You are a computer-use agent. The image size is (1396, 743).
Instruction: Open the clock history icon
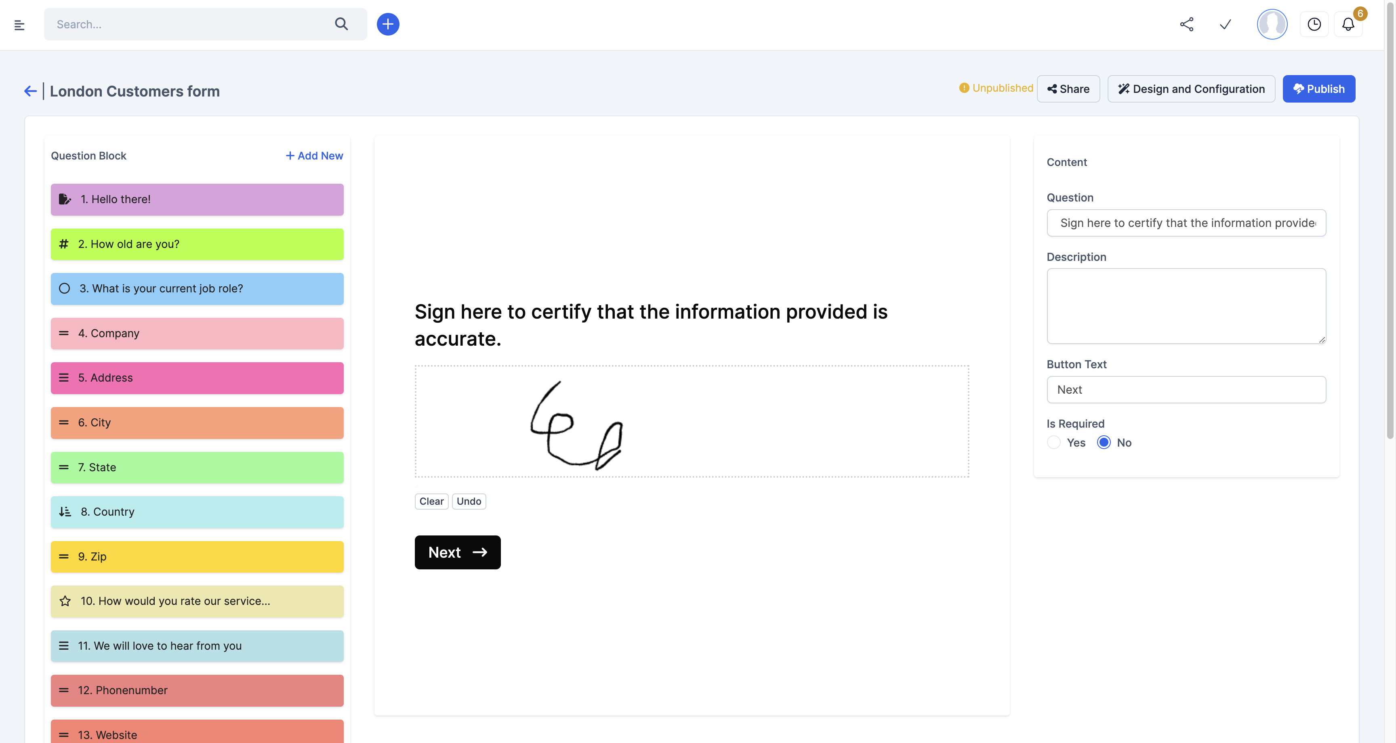click(1314, 24)
